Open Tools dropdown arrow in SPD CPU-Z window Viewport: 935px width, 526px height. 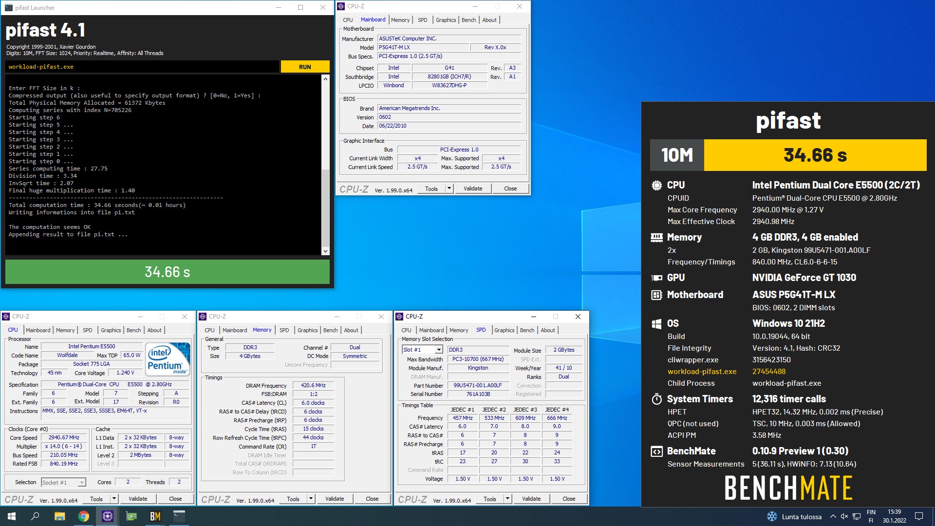[507, 499]
